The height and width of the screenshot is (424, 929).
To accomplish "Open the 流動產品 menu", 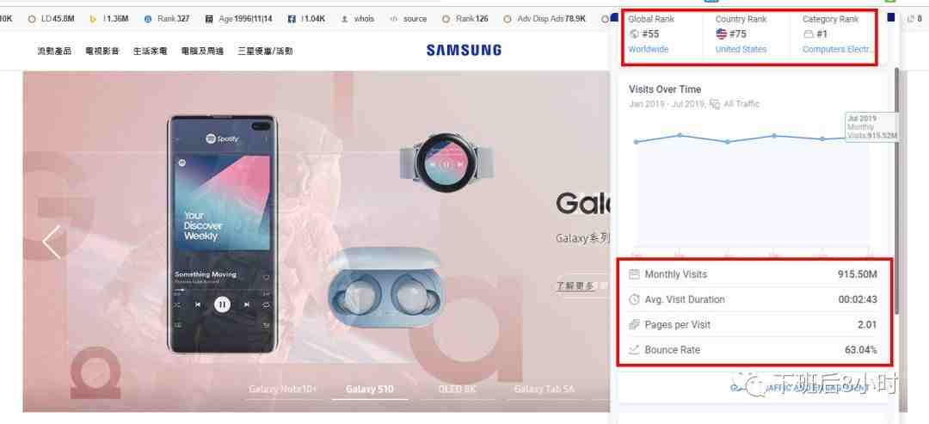I will [x=54, y=52].
